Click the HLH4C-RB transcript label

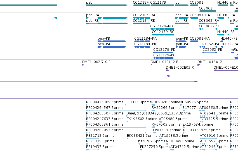tap(226, 32)
